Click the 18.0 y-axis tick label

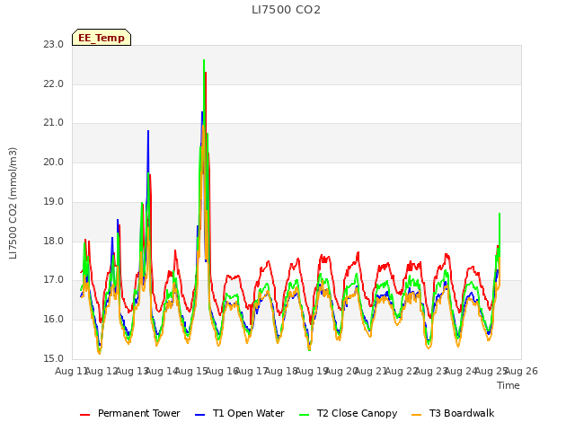pos(54,242)
